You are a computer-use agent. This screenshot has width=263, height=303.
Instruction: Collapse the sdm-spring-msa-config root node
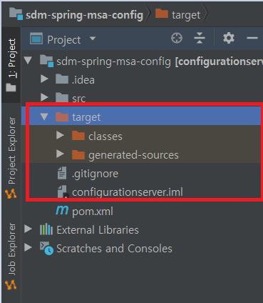pyautogui.click(x=28, y=60)
